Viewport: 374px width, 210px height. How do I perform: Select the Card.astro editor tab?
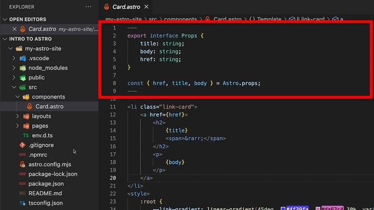[126, 7]
